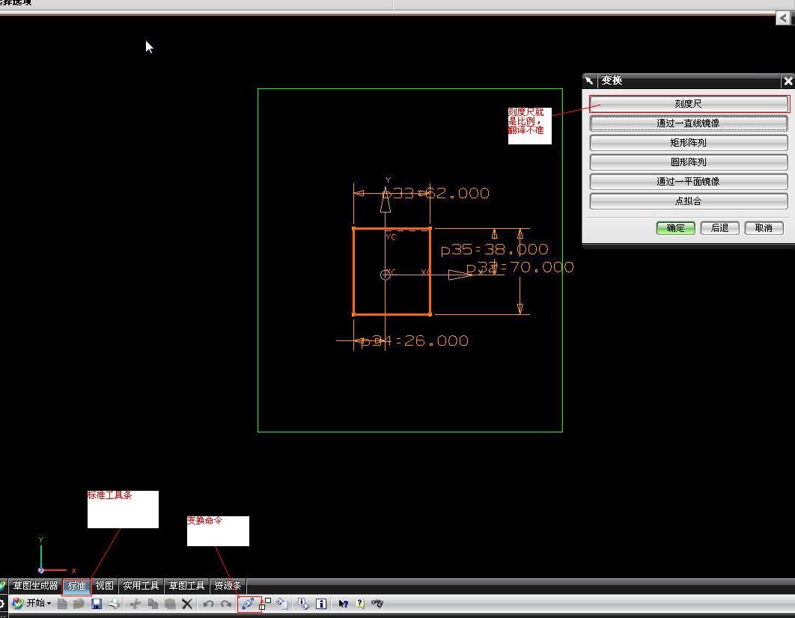Click the context help cursor icon

click(343, 603)
